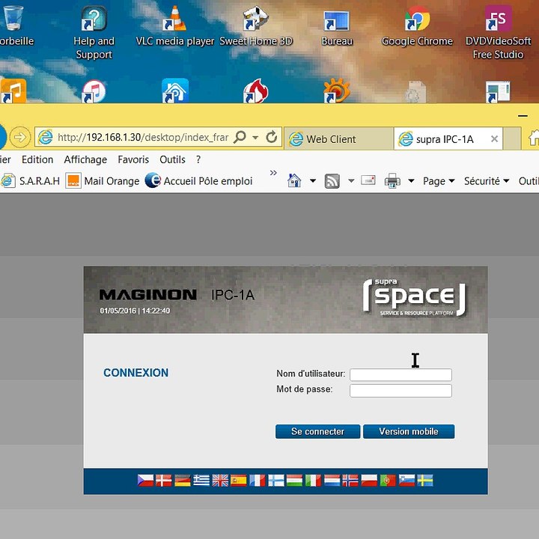Click the address bar URL field
Image resolution: width=539 pixels, height=539 pixels.
point(142,138)
